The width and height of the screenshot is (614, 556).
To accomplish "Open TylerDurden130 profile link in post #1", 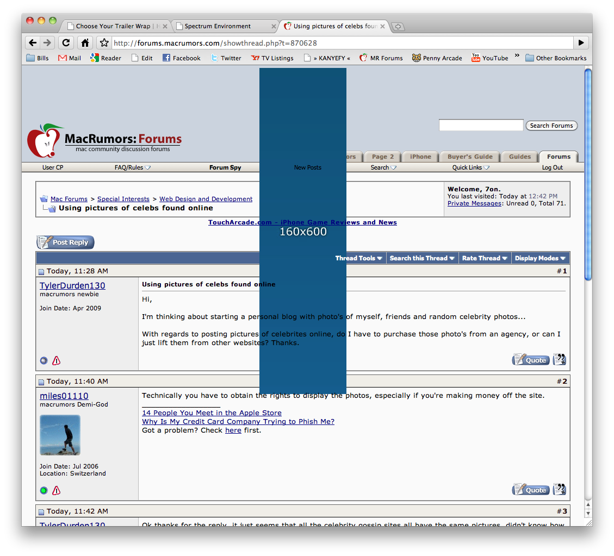I will (72, 286).
